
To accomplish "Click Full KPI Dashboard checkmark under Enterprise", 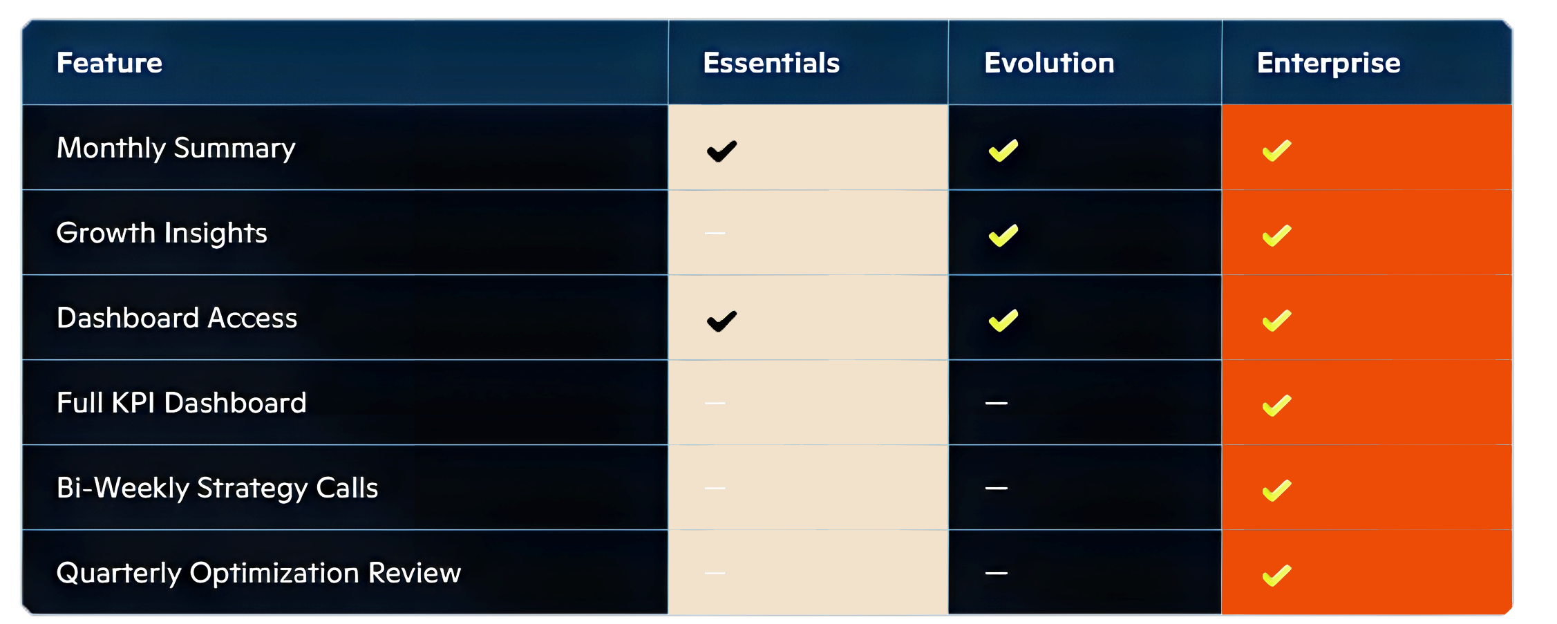I will click(1276, 406).
